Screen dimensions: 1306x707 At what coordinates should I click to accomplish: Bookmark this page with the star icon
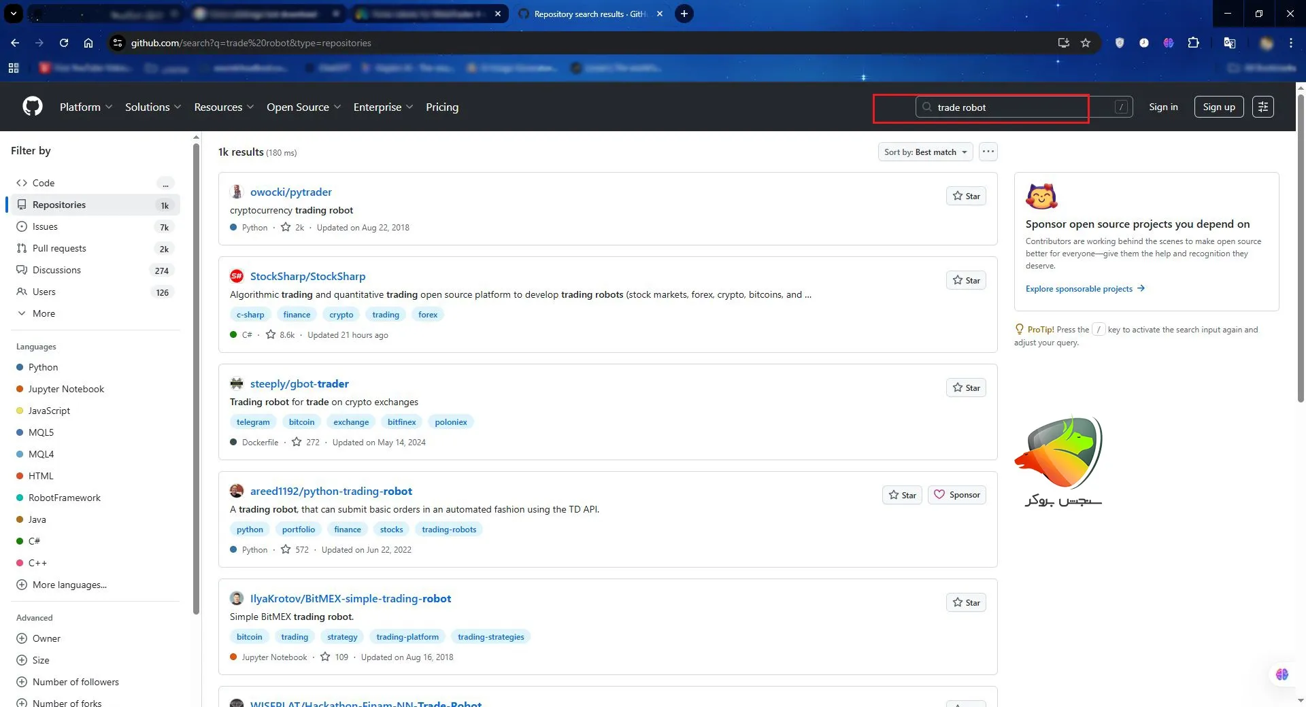[1086, 43]
